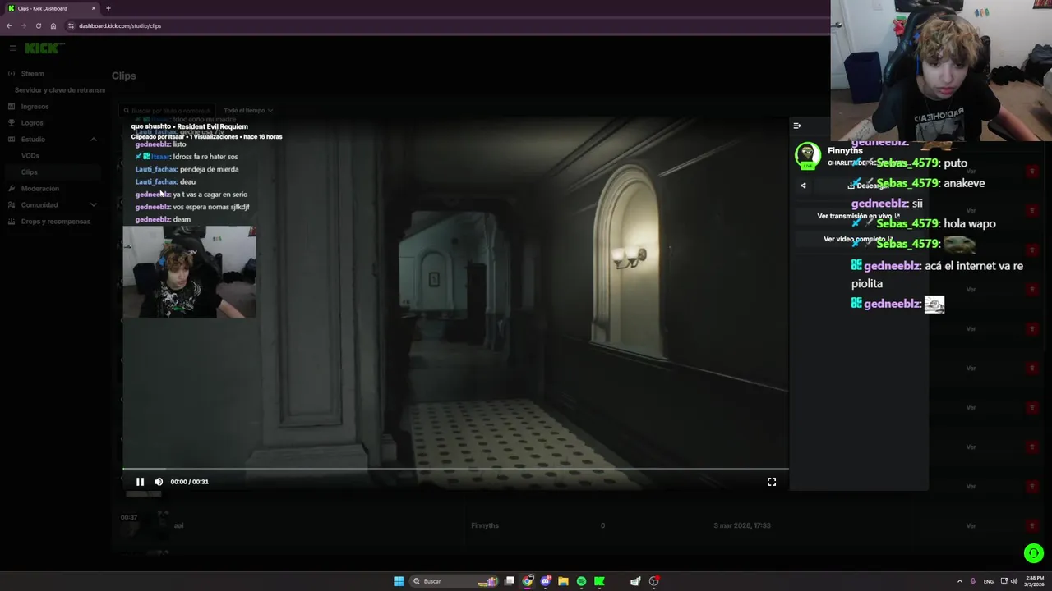Change the ENG input language
The image size is (1052, 591).
click(989, 581)
